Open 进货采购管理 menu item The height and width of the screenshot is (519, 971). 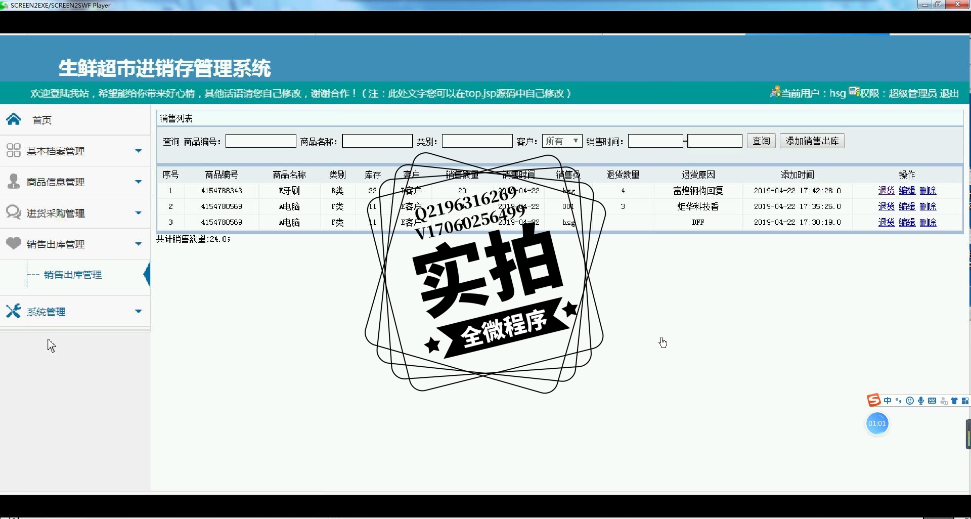[56, 213]
